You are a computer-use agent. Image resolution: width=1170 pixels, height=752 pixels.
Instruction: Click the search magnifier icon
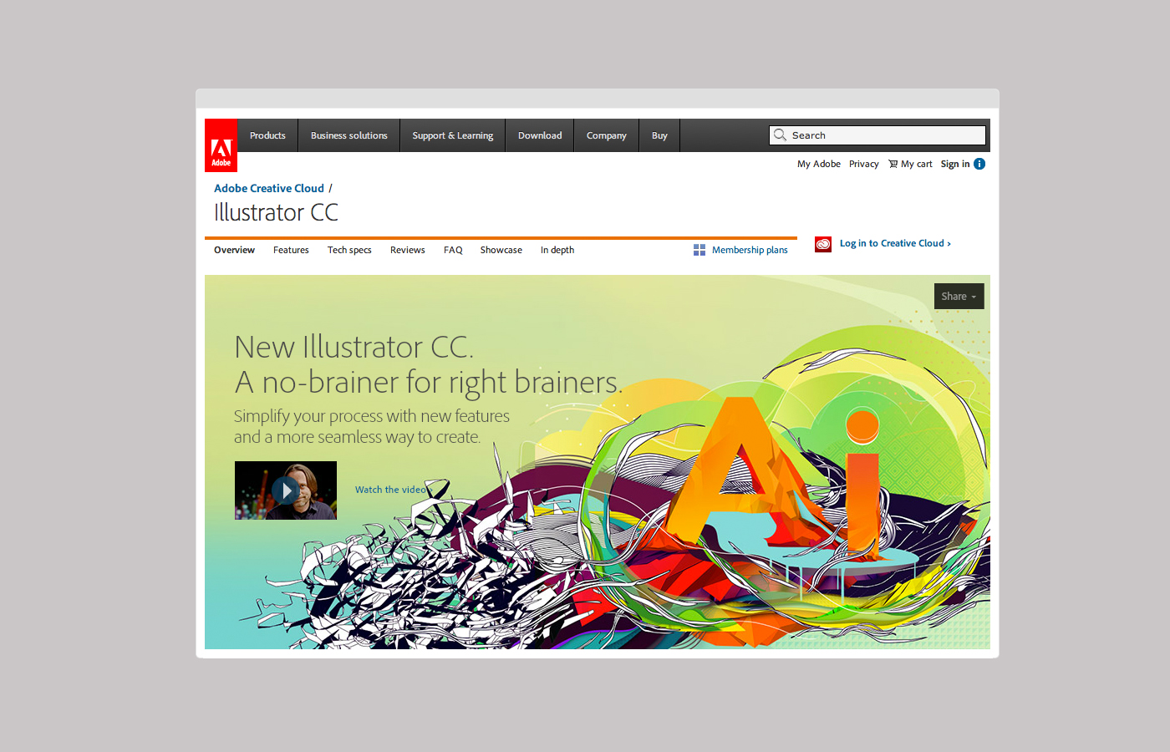coord(780,135)
